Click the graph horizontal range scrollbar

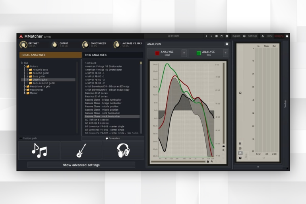[x=178, y=161]
